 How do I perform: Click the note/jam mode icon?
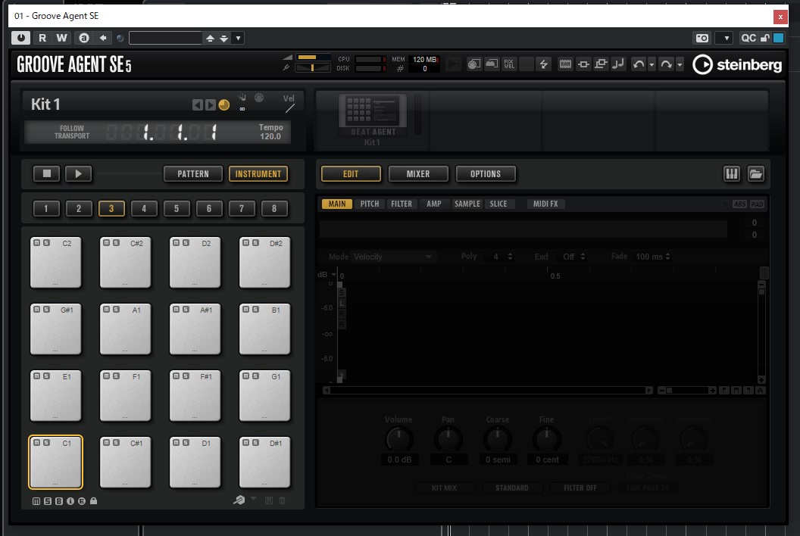pyautogui.click(x=618, y=64)
